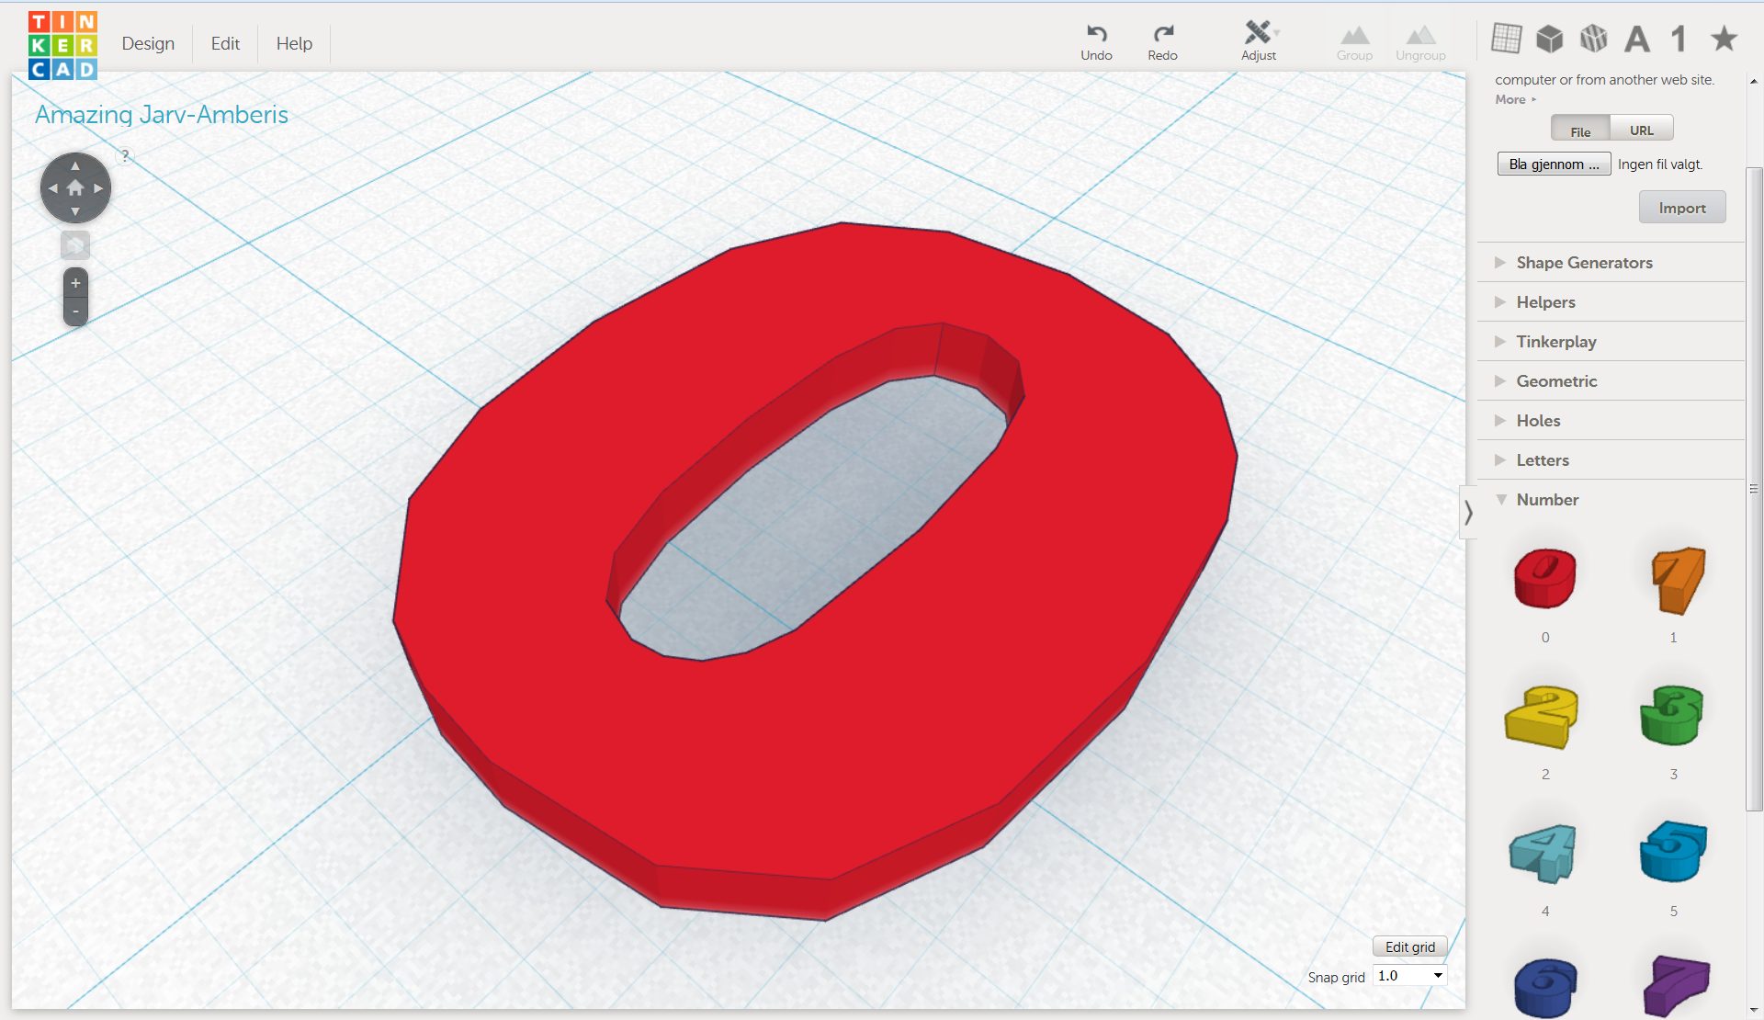Image resolution: width=1764 pixels, height=1020 pixels.
Task: Expand the Holes shapes section
Action: (x=1540, y=420)
